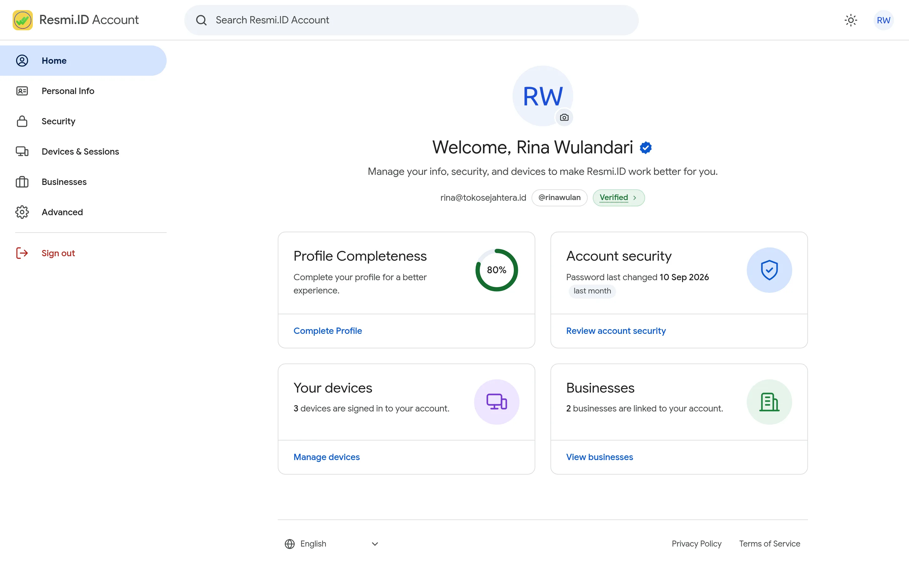909x568 pixels.
Task: Click the Advanced gear icon
Action: click(22, 212)
